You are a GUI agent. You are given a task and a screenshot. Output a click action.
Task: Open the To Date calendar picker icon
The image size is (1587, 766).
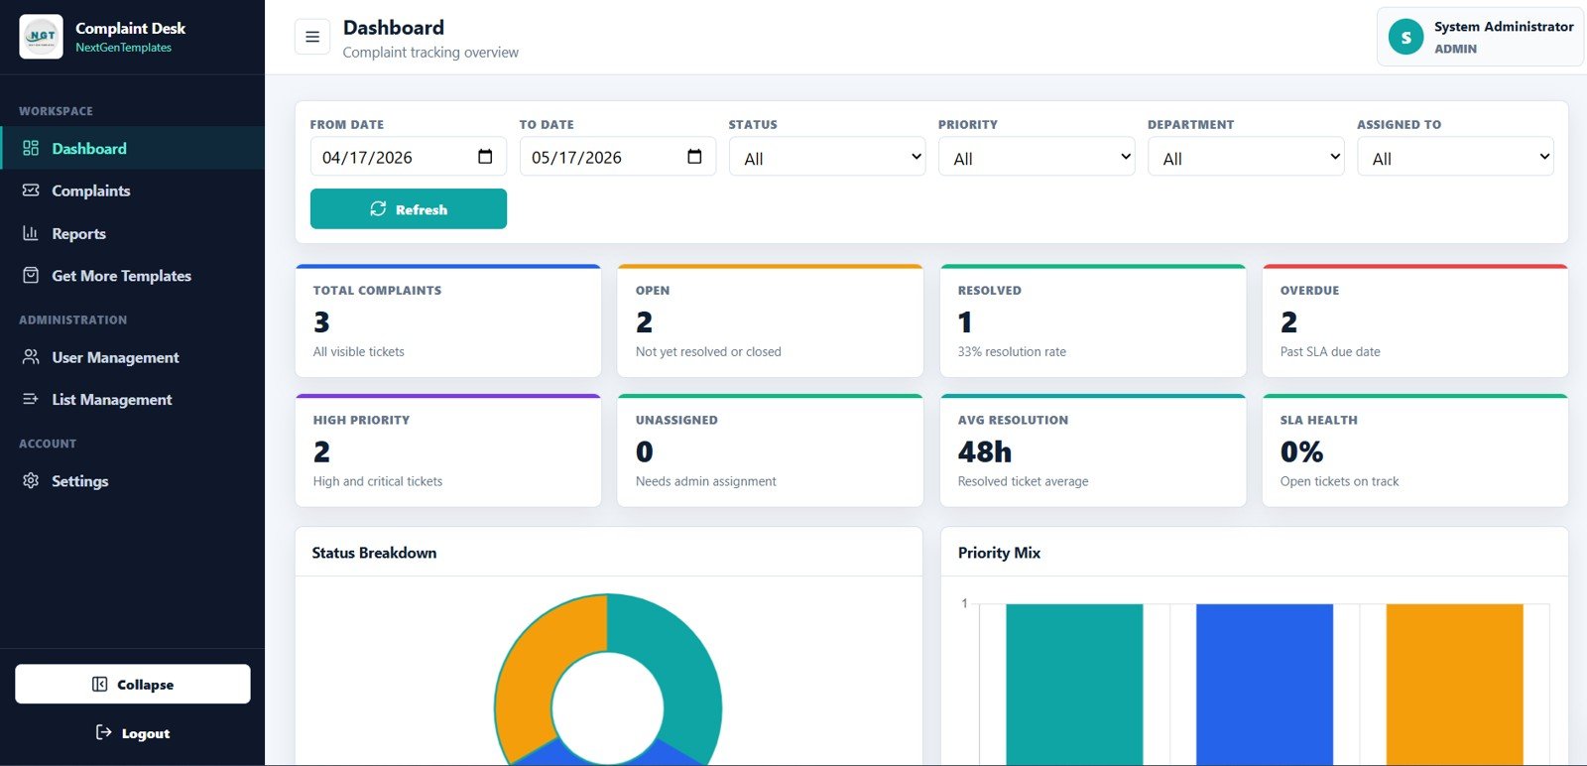(x=694, y=157)
